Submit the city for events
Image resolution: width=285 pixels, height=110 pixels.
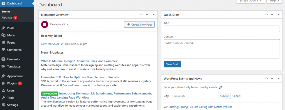tap(224, 96)
